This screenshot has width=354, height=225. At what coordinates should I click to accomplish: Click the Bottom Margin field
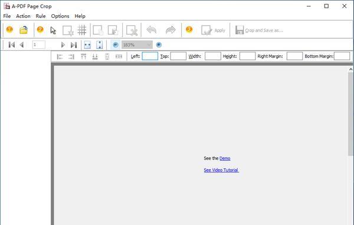coord(342,56)
